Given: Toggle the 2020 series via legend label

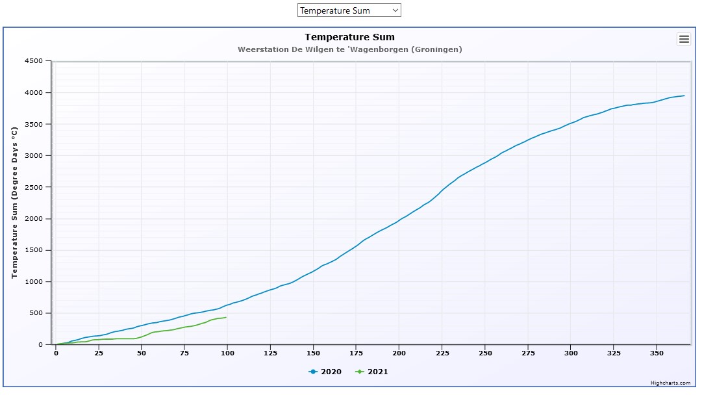Looking at the screenshot, I should (330, 372).
